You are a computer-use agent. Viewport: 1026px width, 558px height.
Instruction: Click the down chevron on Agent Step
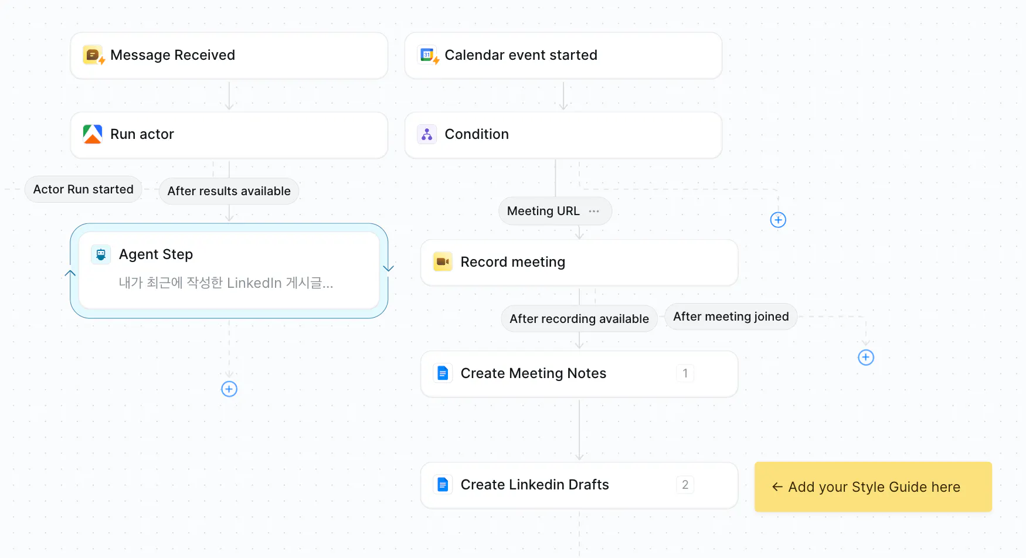[x=388, y=268]
